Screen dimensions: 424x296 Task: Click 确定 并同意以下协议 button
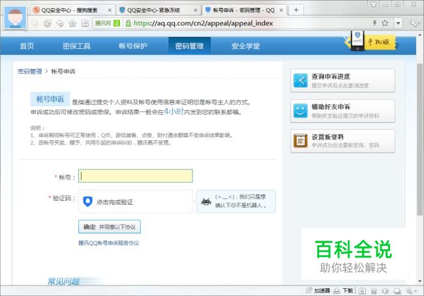(110, 227)
